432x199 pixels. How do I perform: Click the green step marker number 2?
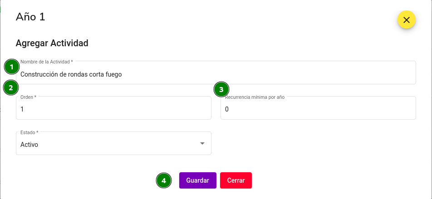tap(11, 88)
